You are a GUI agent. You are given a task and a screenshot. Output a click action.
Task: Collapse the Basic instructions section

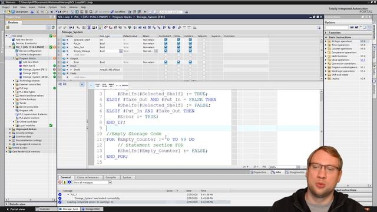[326, 37]
